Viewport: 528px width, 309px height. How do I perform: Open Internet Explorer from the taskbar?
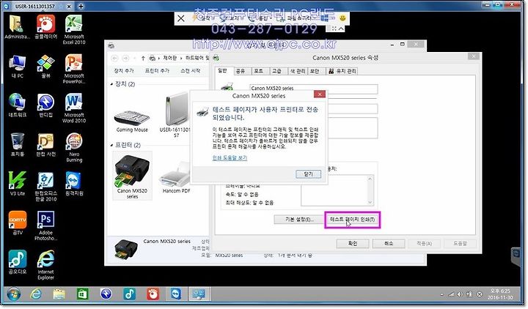36,294
